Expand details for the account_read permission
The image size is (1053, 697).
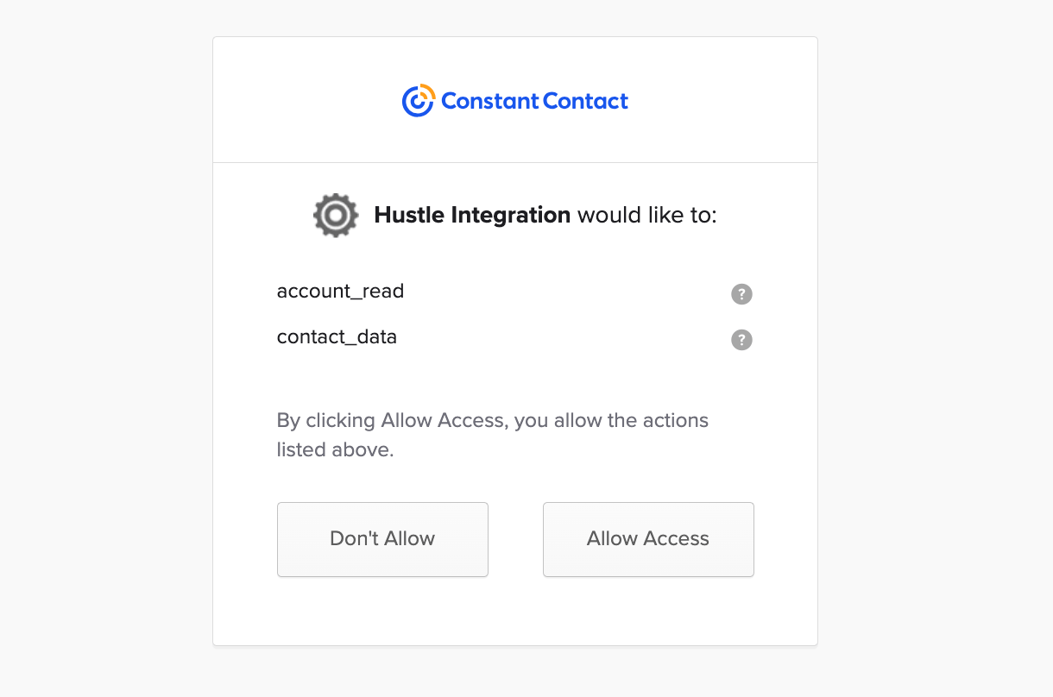pos(741,294)
